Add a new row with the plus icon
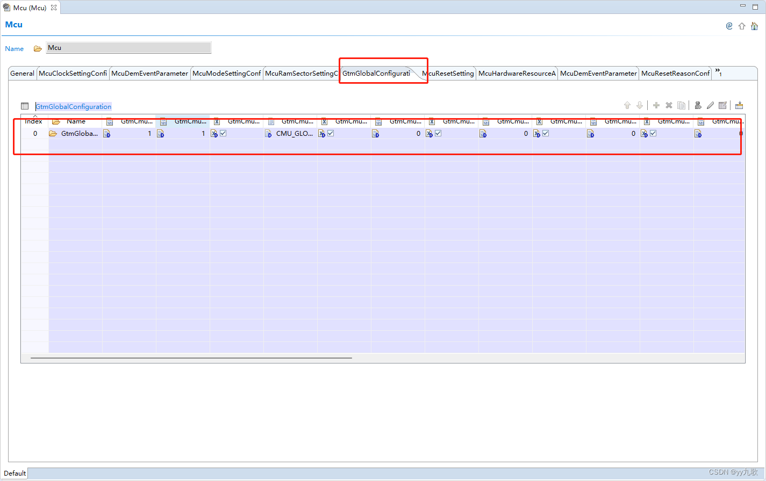Image resolution: width=766 pixels, height=481 pixels. [x=656, y=105]
